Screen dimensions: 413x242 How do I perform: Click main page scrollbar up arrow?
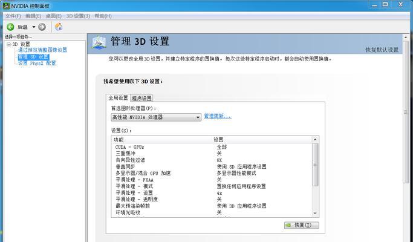(406, 38)
